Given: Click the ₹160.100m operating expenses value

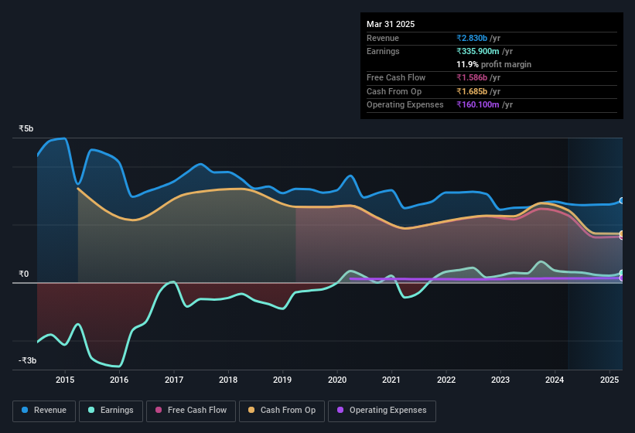Looking at the screenshot, I should point(477,105).
